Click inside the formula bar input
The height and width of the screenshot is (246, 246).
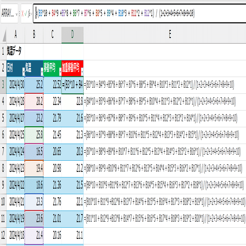[x=139, y=14]
